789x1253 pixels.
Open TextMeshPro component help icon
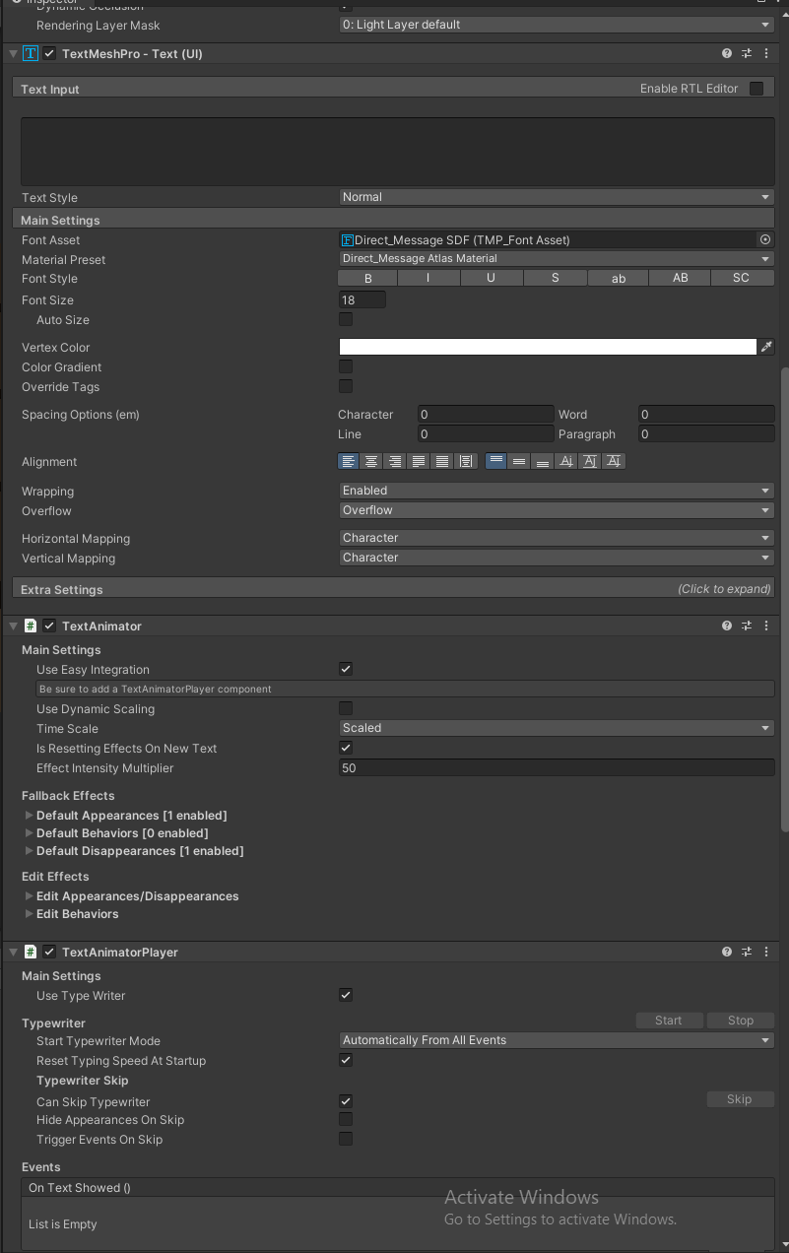[727, 54]
